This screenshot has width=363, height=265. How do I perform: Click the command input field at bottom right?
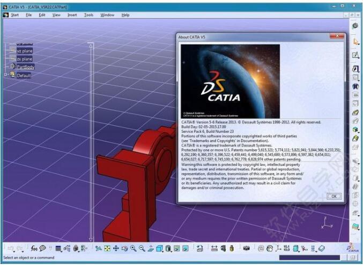[309, 258]
